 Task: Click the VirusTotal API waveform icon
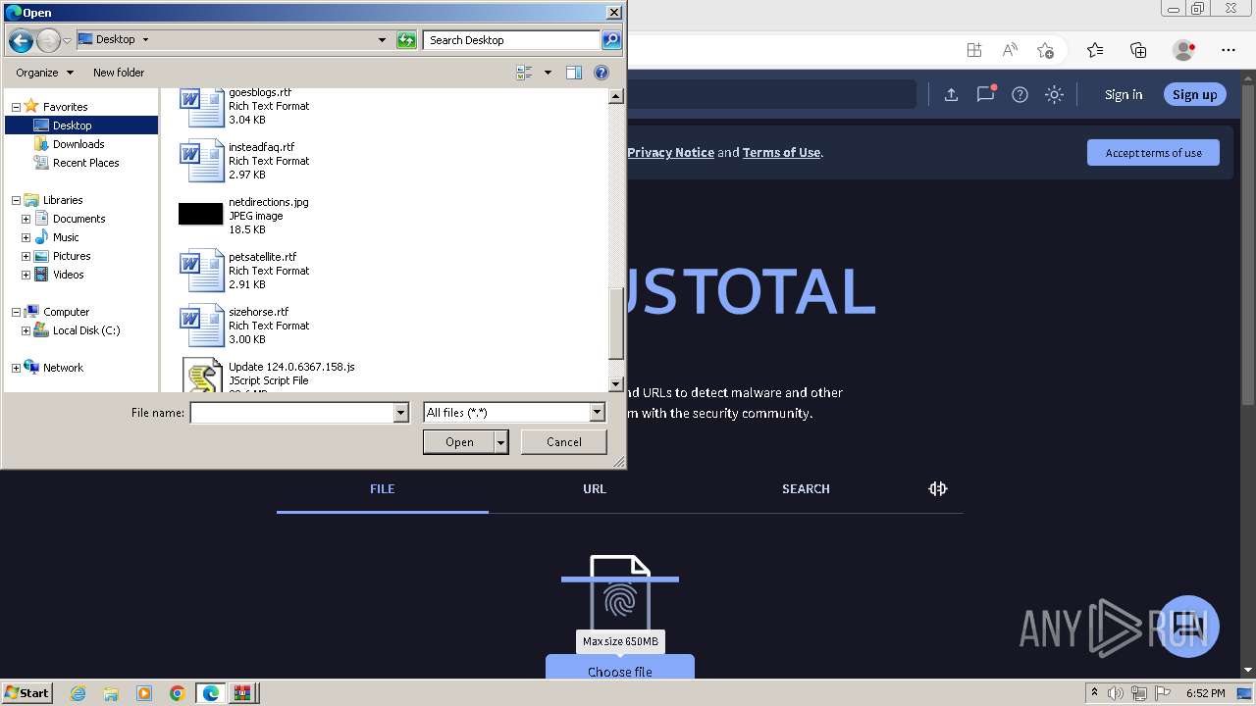click(x=938, y=488)
